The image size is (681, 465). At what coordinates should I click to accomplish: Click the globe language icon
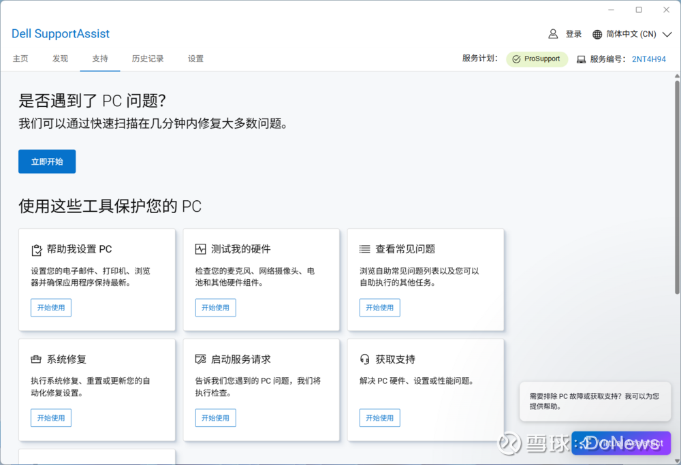[597, 34]
